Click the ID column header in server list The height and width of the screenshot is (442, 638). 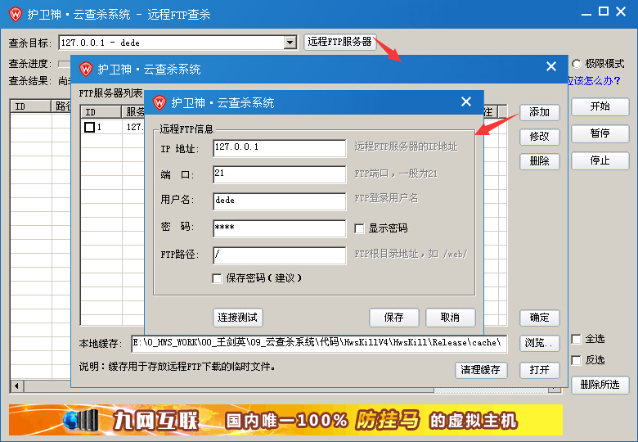(x=101, y=112)
